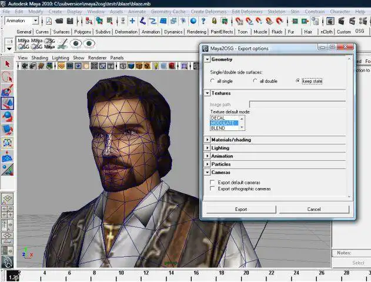Click the single perspective view layout icon
Viewport: 371px width, 282px height.
pyautogui.click(x=8, y=200)
